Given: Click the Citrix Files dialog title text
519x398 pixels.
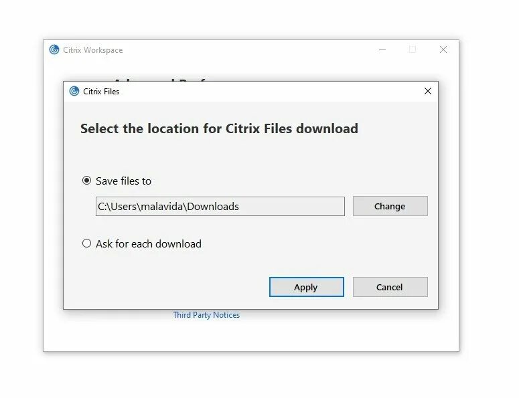Looking at the screenshot, I should 101,92.
